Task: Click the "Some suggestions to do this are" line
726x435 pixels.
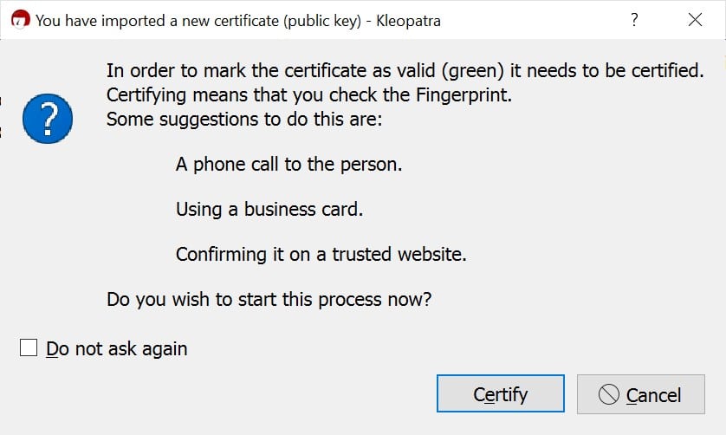Action: (244, 119)
